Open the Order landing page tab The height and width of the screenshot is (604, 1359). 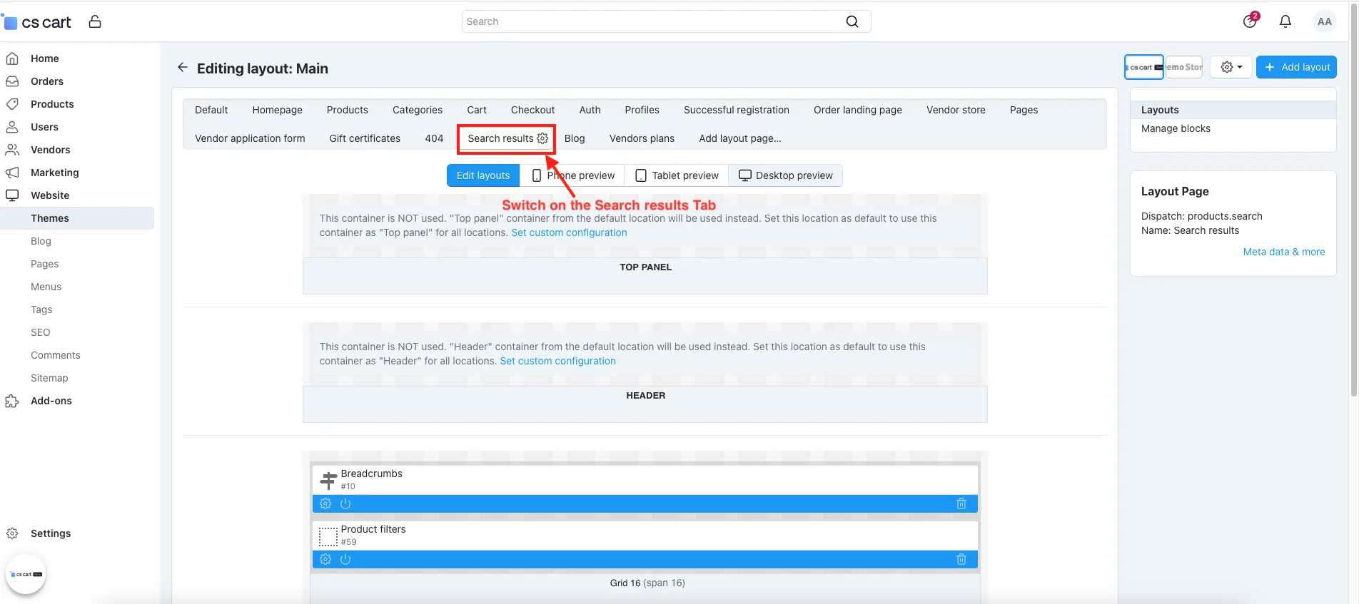coord(858,110)
